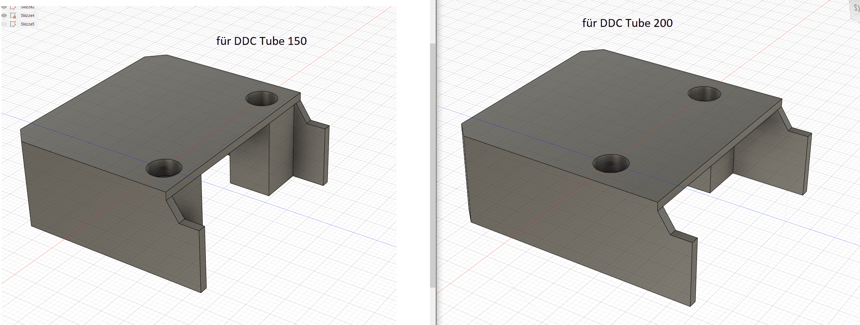The height and width of the screenshot is (325, 860).
Task: Show Skizze5 using its crossed-out eye icon
Action: pos(4,24)
